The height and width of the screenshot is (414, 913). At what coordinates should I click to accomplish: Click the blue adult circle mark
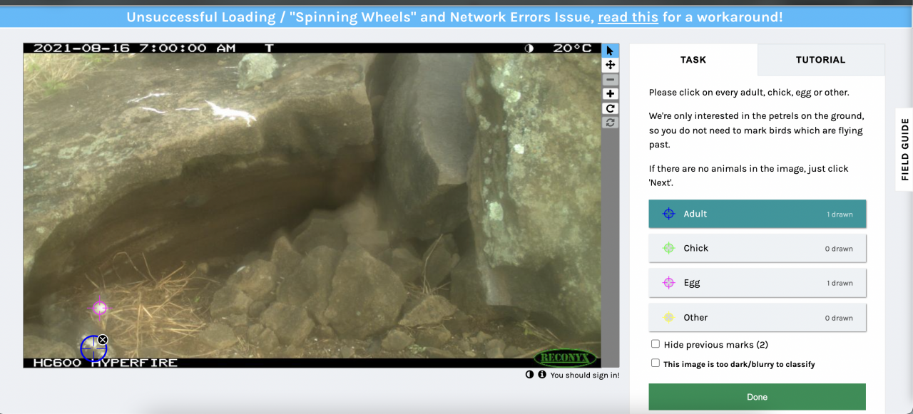pyautogui.click(x=93, y=348)
